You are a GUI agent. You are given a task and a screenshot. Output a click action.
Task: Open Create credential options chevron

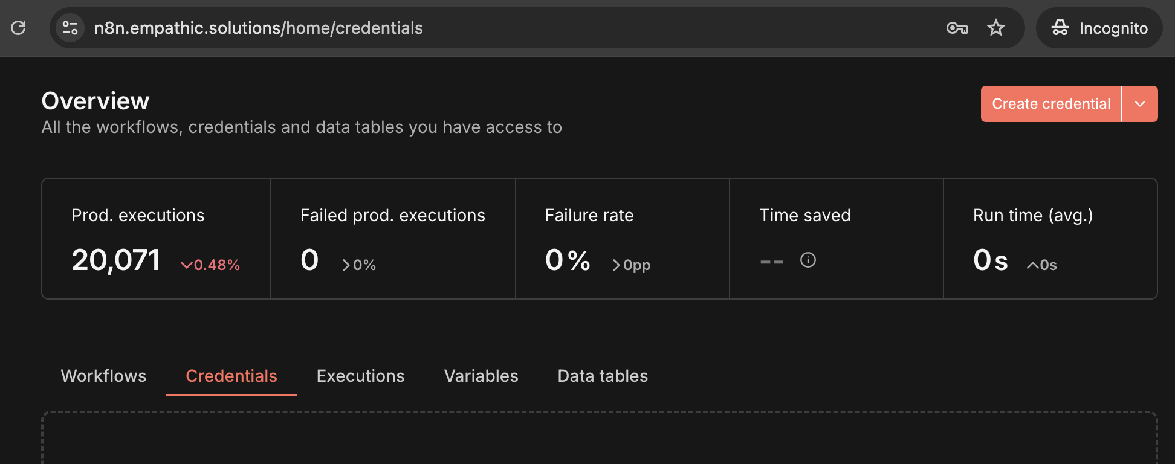[1141, 103]
